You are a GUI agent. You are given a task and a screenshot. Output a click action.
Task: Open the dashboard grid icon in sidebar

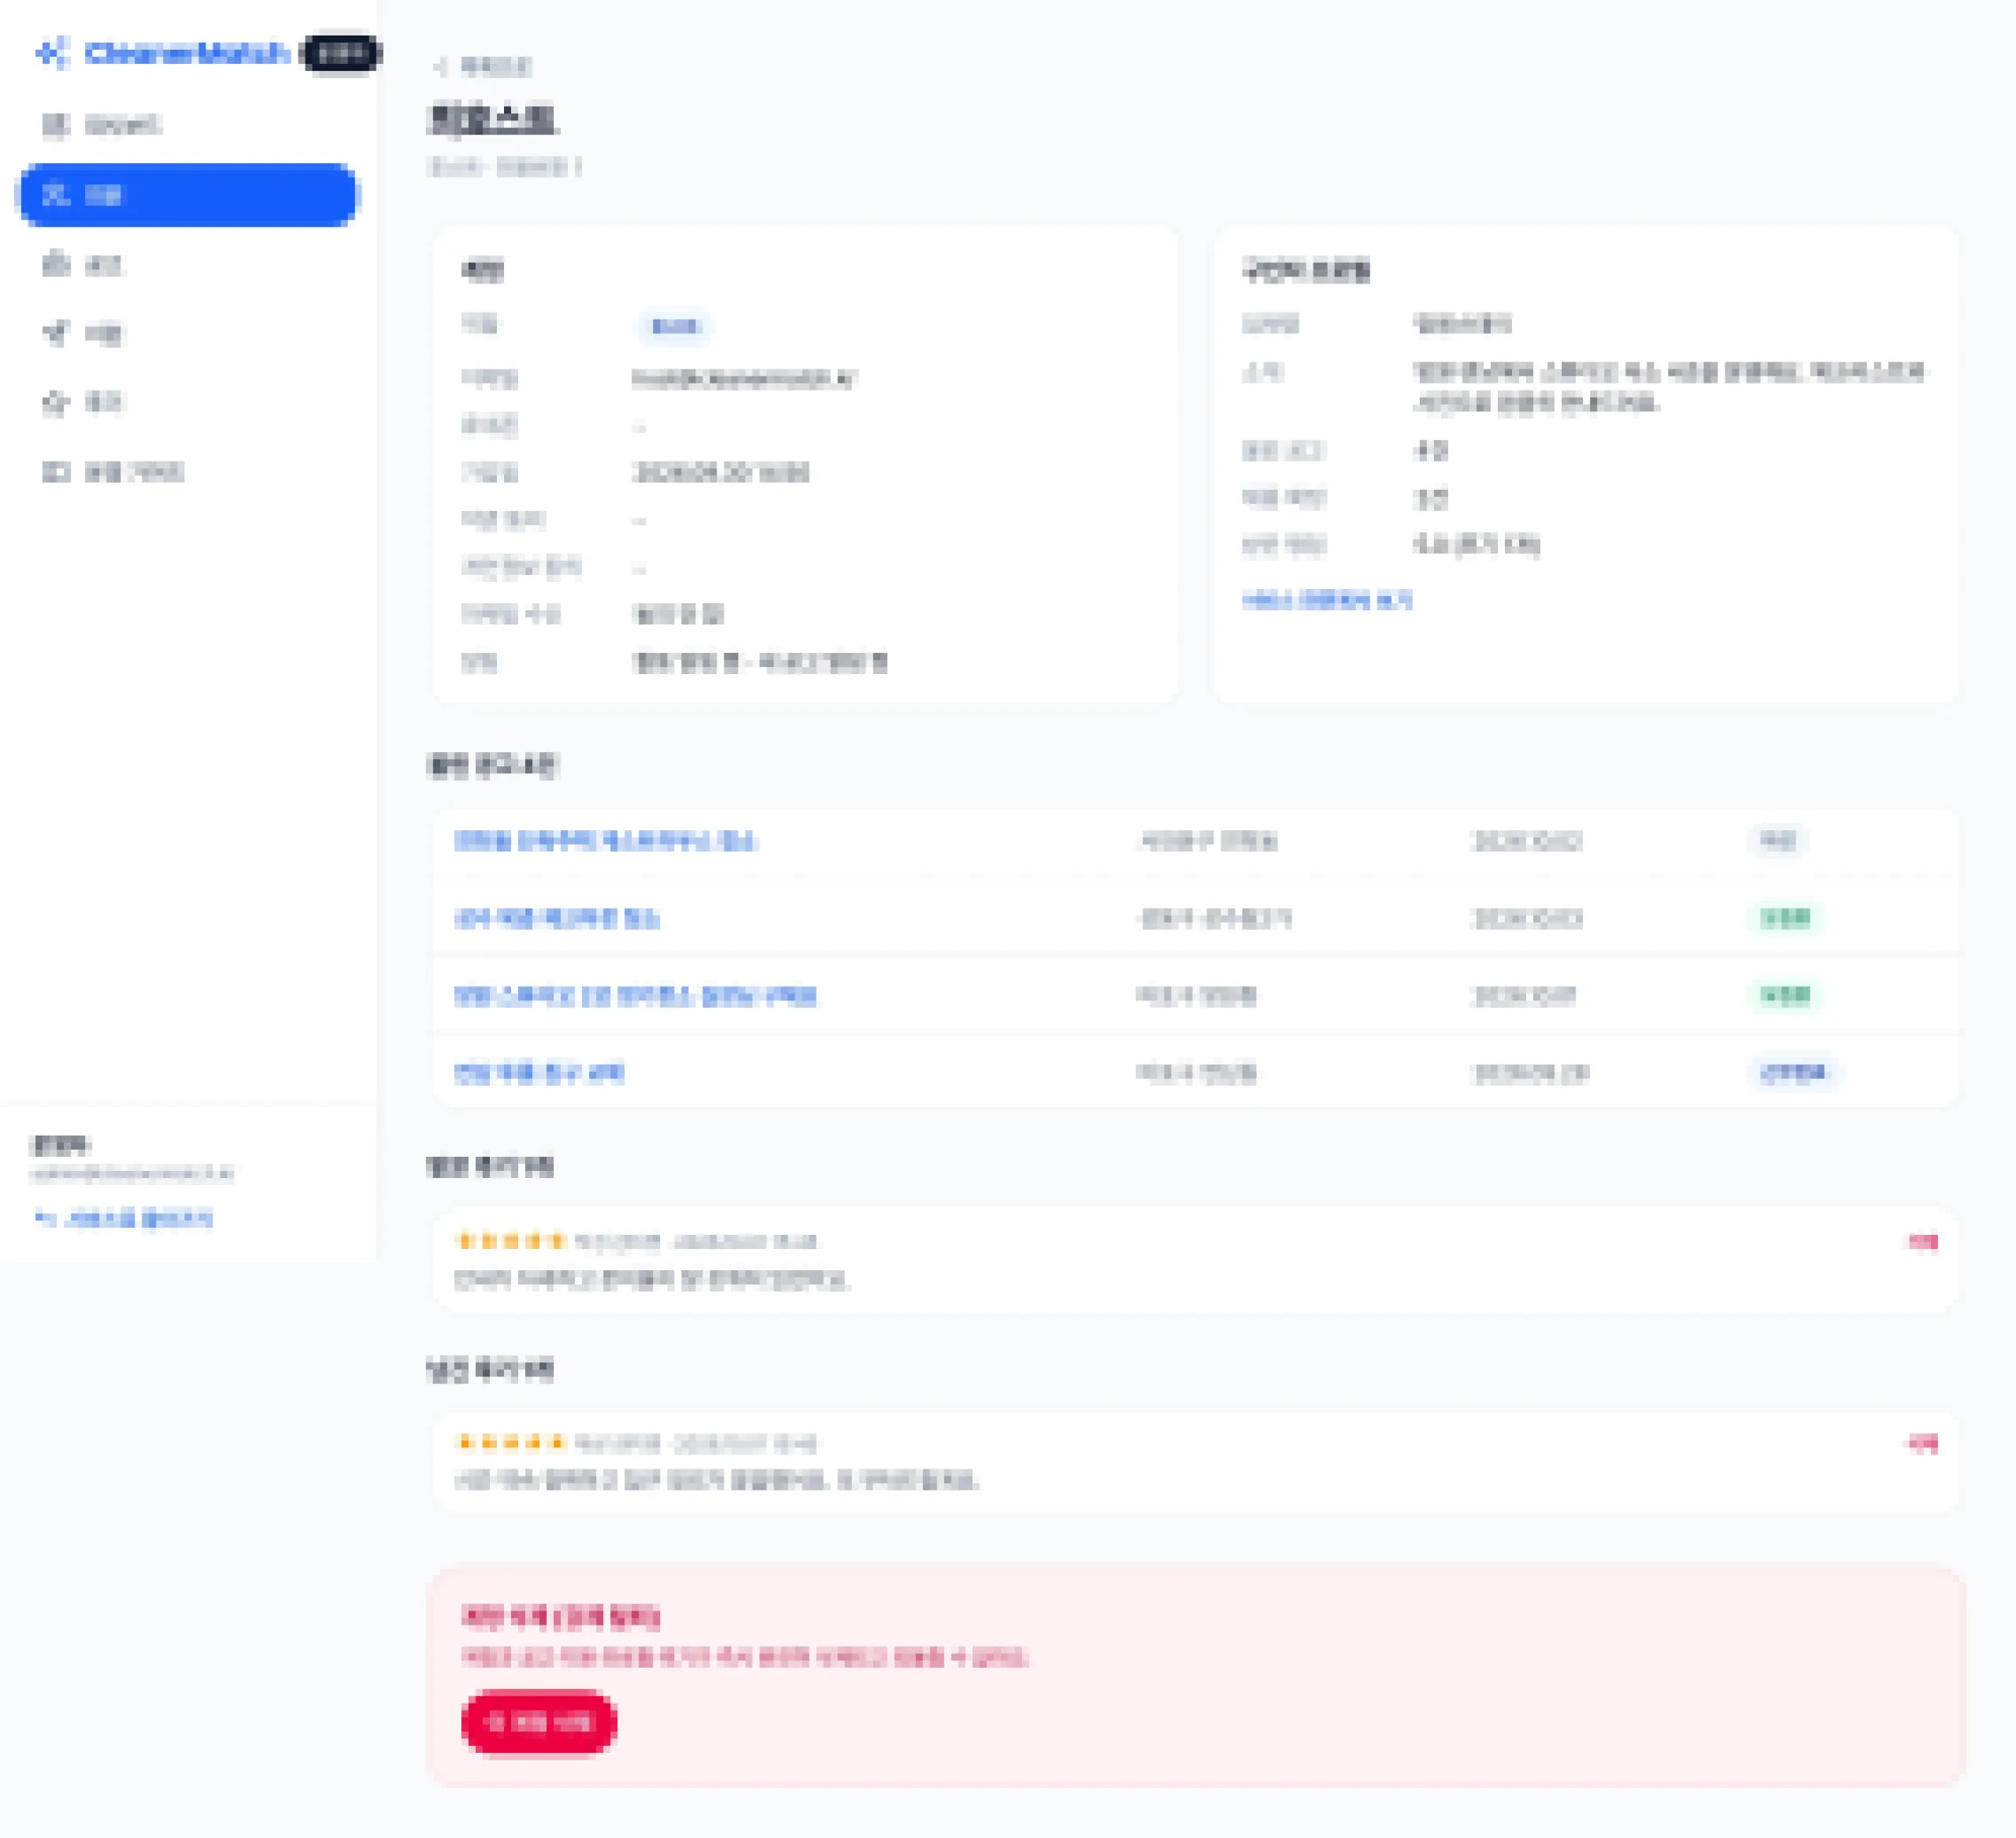[x=55, y=125]
